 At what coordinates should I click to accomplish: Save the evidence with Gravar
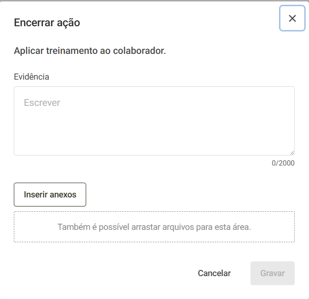point(272,273)
